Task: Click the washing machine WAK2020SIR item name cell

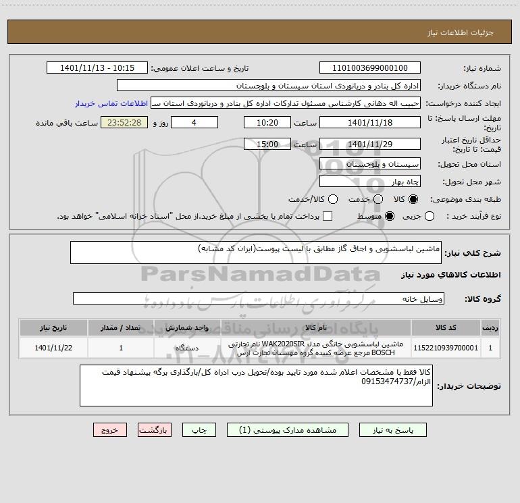Action: click(x=316, y=348)
